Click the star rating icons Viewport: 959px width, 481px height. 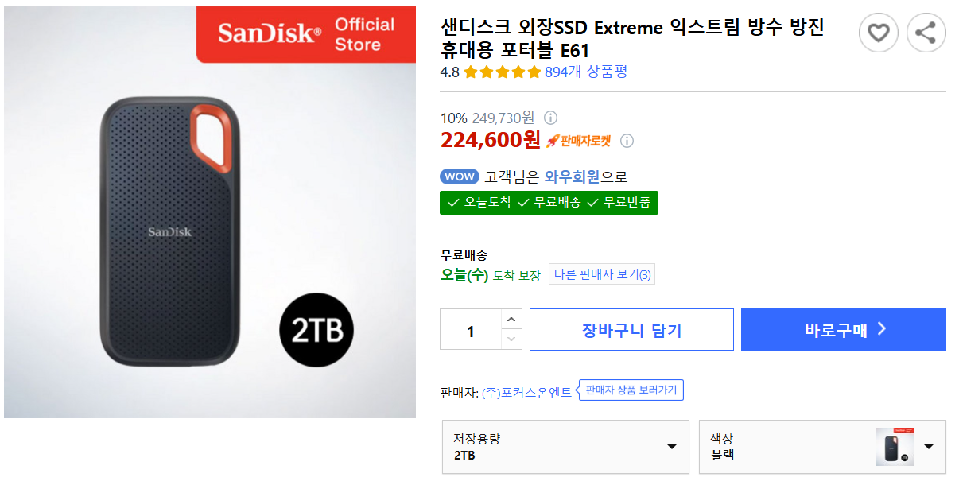(502, 72)
